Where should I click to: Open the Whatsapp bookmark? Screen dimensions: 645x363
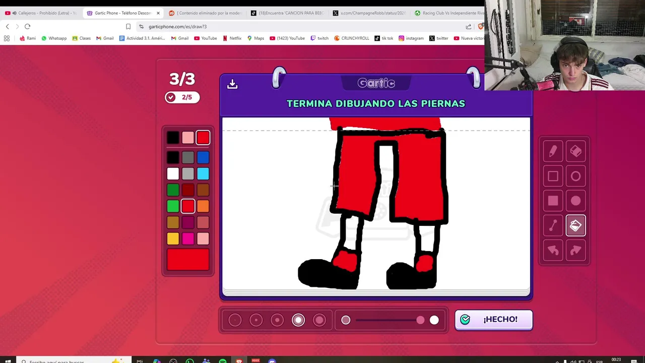point(54,38)
